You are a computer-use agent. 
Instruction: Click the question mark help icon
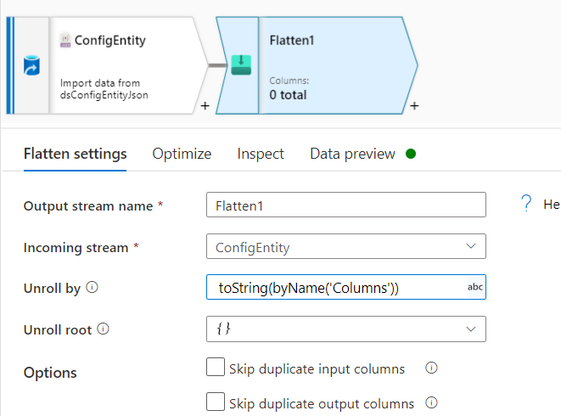tap(526, 204)
